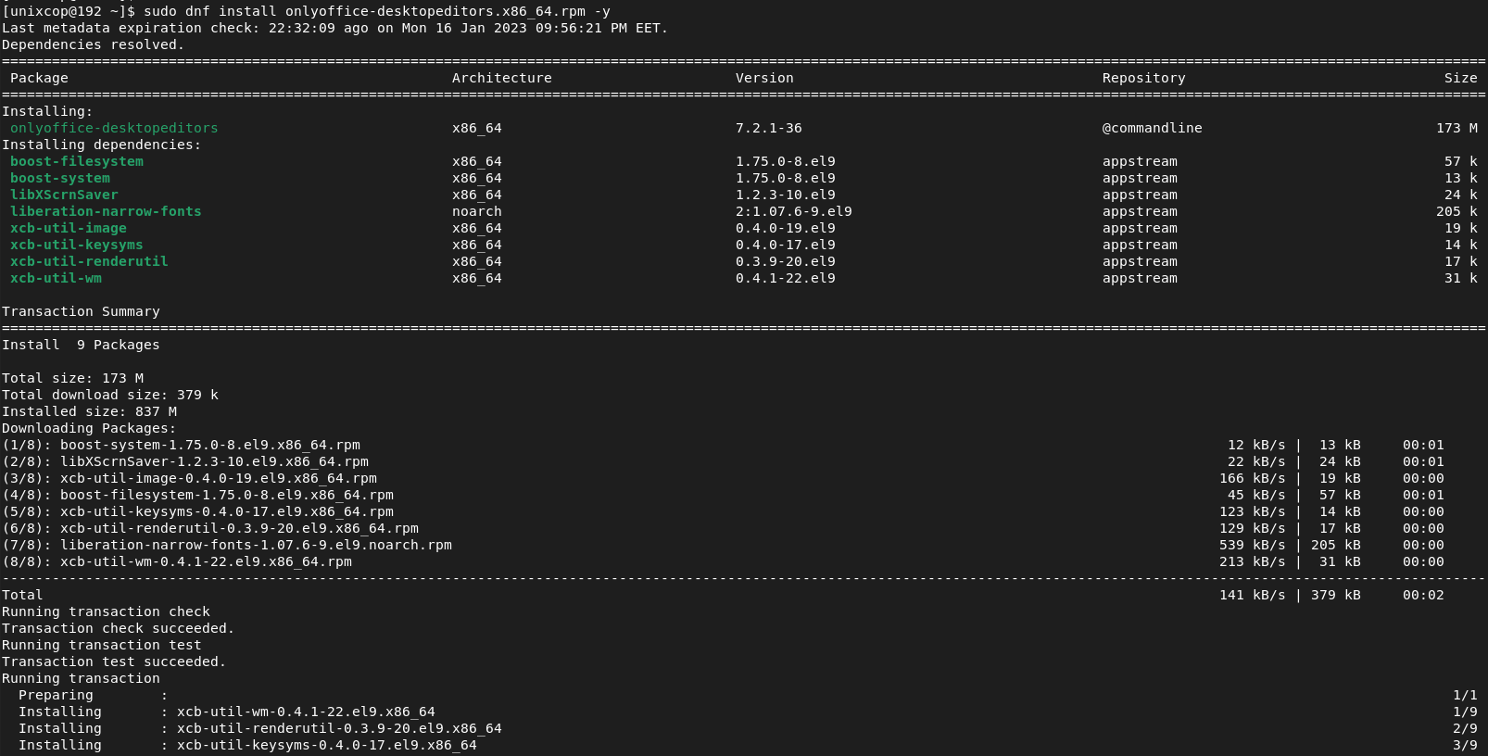Select the green xcb-util-renderutil dependency name
This screenshot has width=1488, height=756.
(x=89, y=261)
